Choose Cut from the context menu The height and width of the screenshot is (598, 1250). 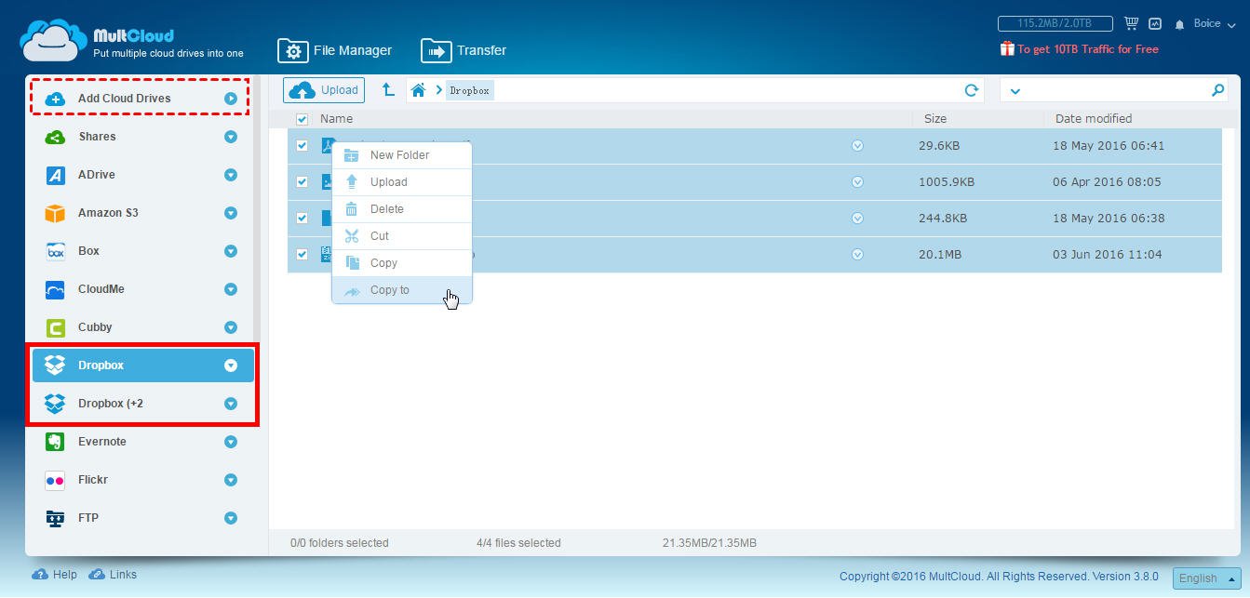click(402, 236)
